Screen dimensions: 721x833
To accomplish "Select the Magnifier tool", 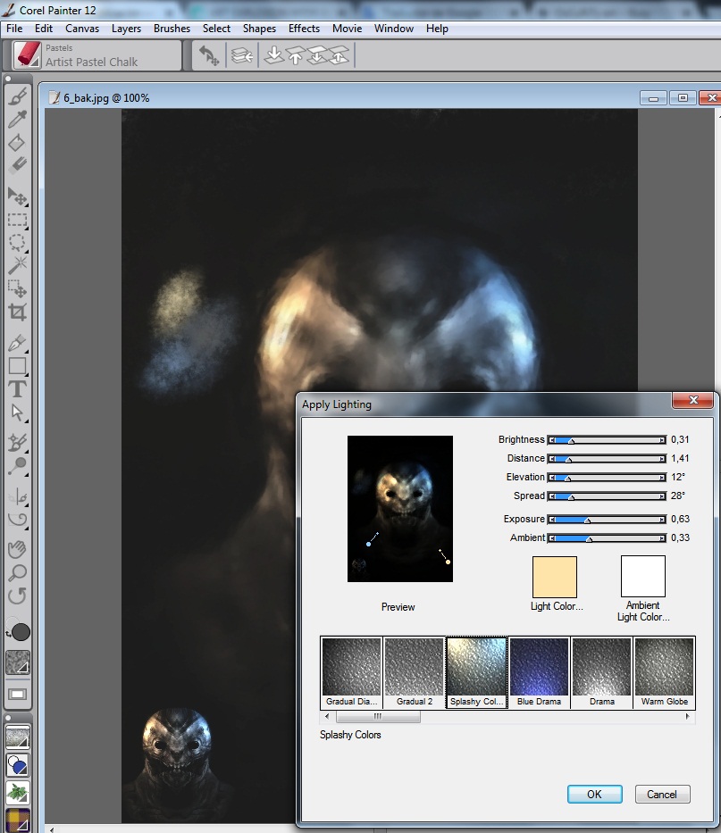I will tap(17, 572).
